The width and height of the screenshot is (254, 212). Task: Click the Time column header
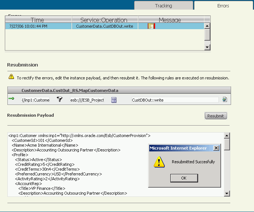[39, 20]
